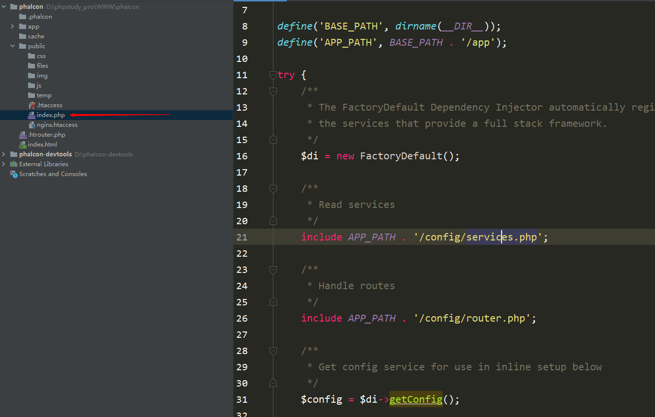
Task: Click the try keyword
Action: click(x=286, y=75)
